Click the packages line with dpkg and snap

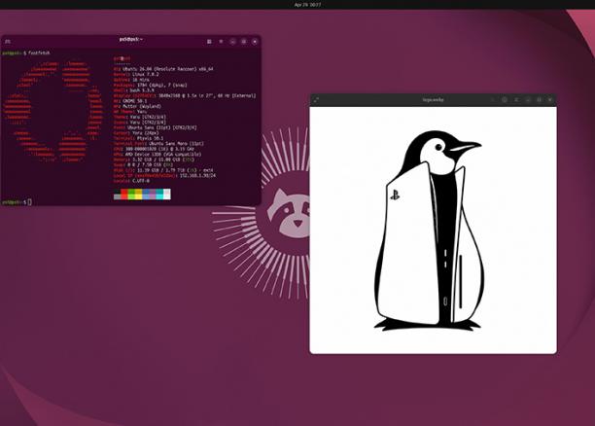pos(150,85)
